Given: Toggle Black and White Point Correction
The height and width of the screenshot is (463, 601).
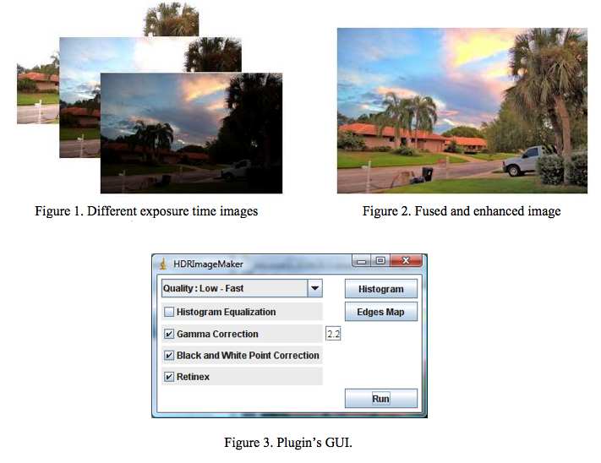Looking at the screenshot, I should pyautogui.click(x=169, y=355).
